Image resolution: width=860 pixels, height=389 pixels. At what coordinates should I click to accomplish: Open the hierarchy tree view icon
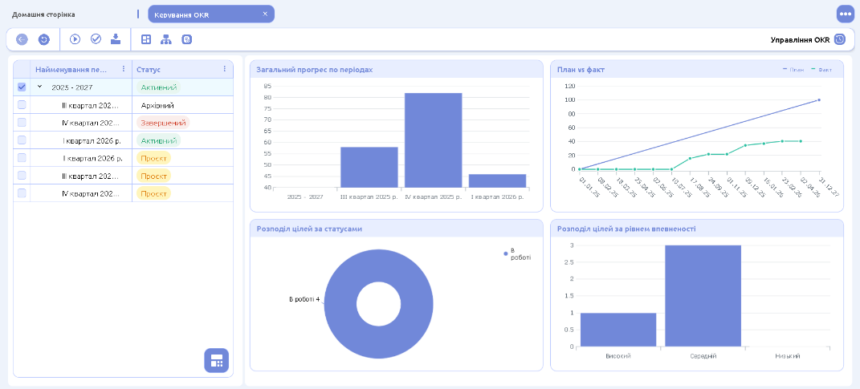click(165, 39)
